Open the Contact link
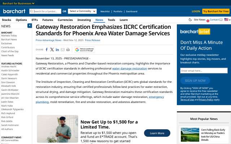This screenshot has height=144, width=231. coord(214,19)
